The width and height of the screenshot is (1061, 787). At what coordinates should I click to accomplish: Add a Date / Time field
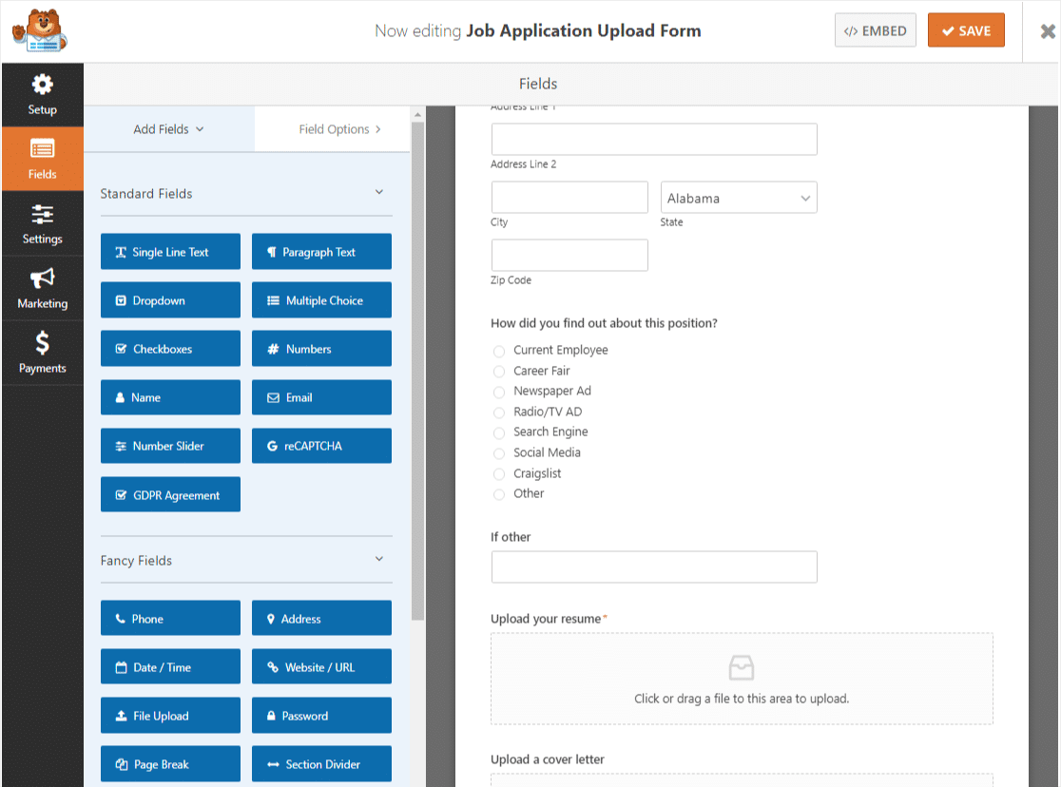point(170,667)
